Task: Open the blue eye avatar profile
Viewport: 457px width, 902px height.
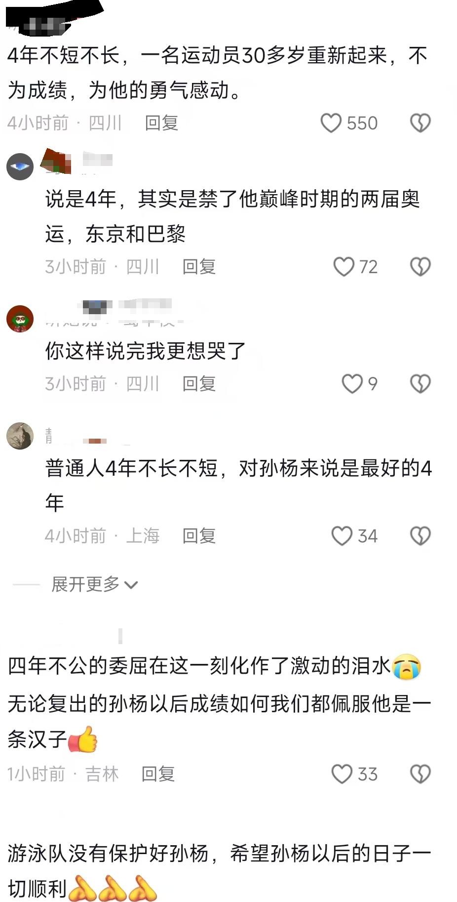Action: point(20,166)
